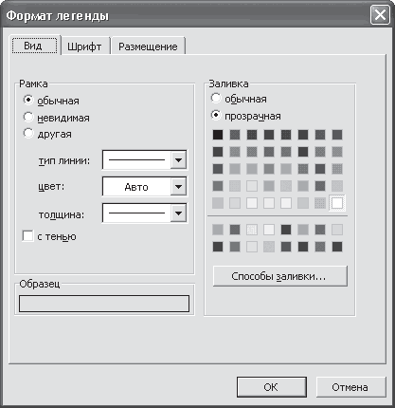Close the Формат легенды dialog

(x=380, y=15)
